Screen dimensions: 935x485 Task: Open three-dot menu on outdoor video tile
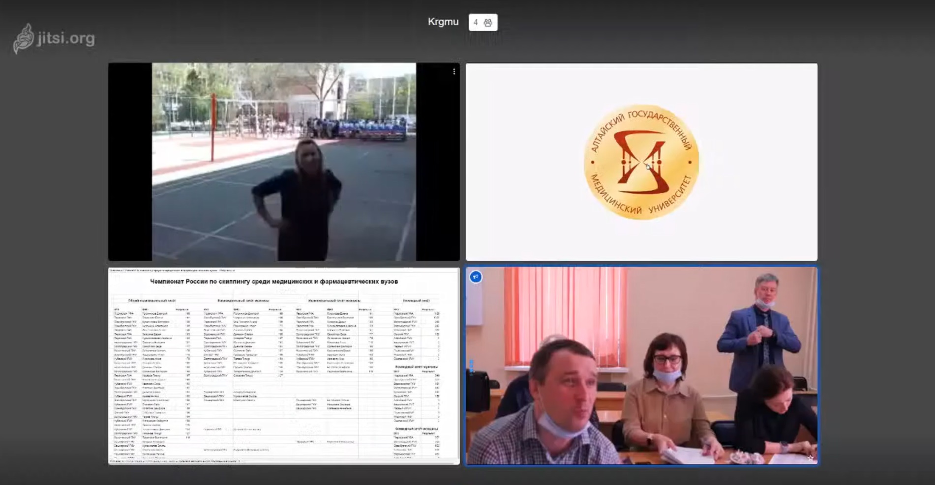tap(453, 72)
